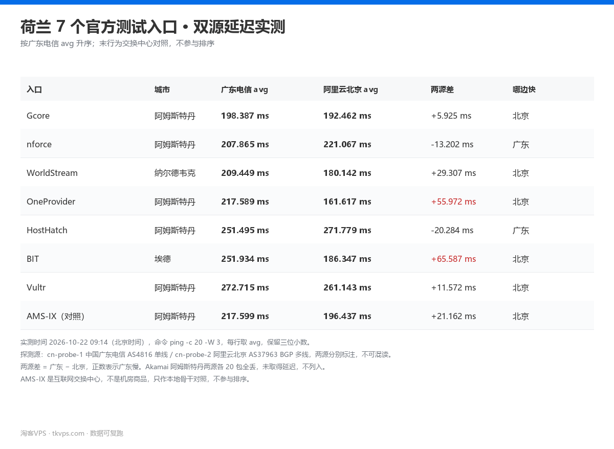Click the value 209.449 ms

245,173
